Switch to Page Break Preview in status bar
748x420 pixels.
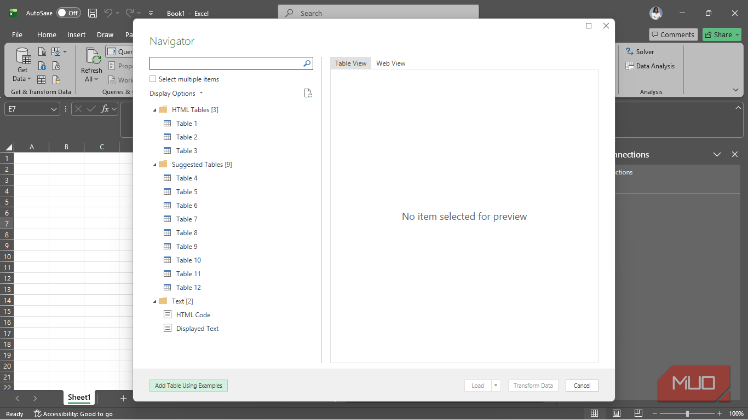point(638,413)
